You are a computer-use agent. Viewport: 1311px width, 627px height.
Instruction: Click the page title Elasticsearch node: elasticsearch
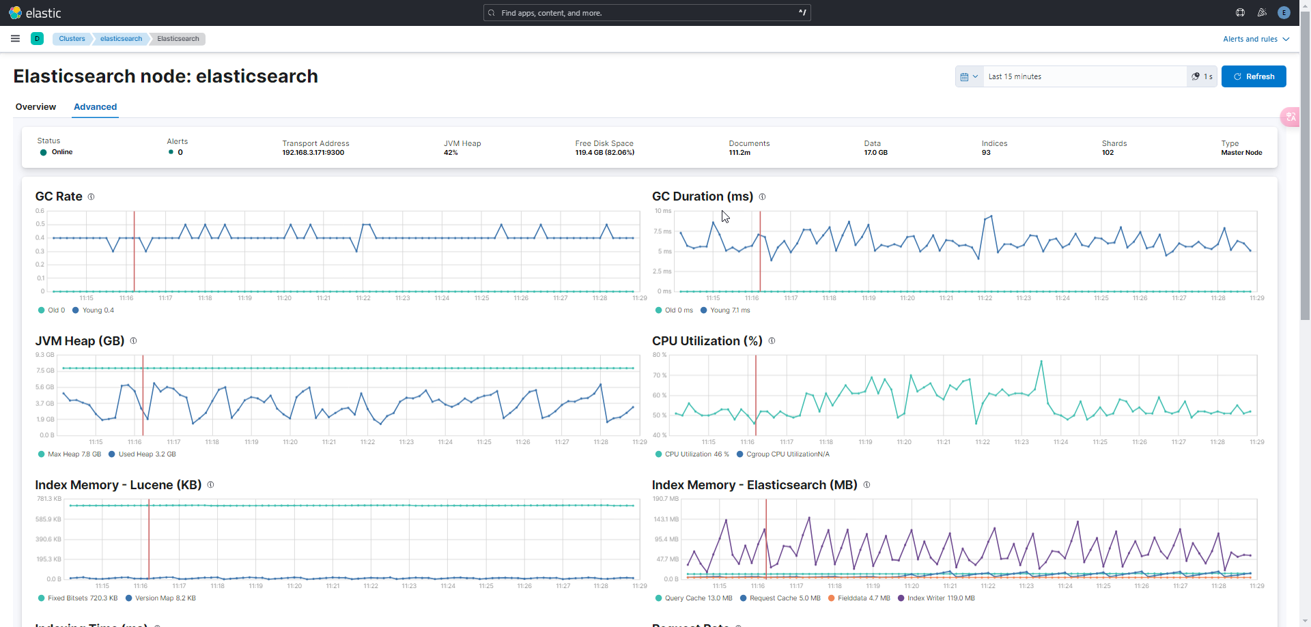tap(166, 76)
